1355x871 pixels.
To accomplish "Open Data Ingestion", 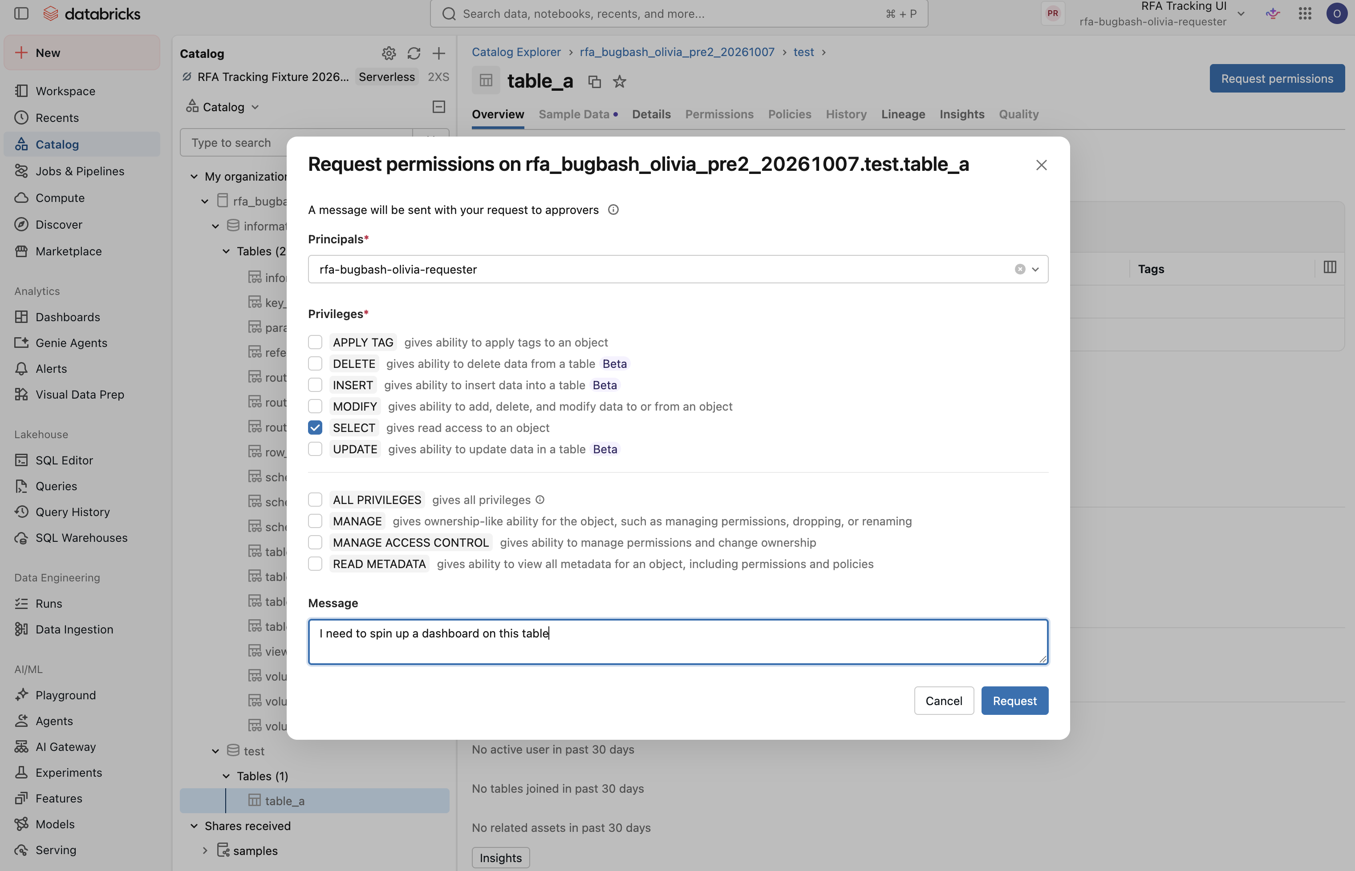I will coord(74,629).
